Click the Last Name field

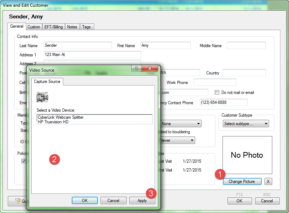pos(78,45)
